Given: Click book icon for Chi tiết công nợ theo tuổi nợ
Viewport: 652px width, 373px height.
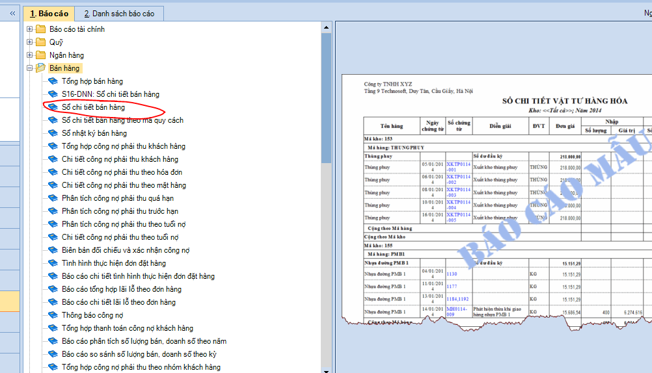Looking at the screenshot, I should pos(53,237).
